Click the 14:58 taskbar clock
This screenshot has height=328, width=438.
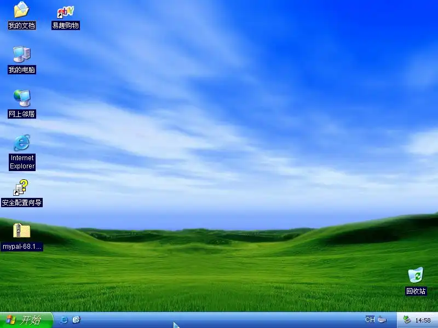click(x=423, y=320)
